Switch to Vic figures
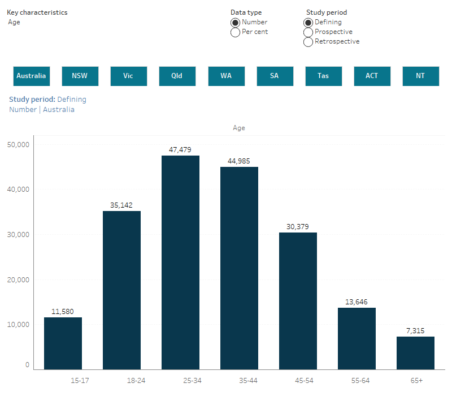 point(128,76)
